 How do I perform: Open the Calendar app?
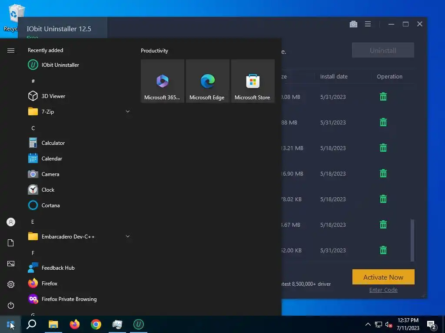tap(79, 159)
